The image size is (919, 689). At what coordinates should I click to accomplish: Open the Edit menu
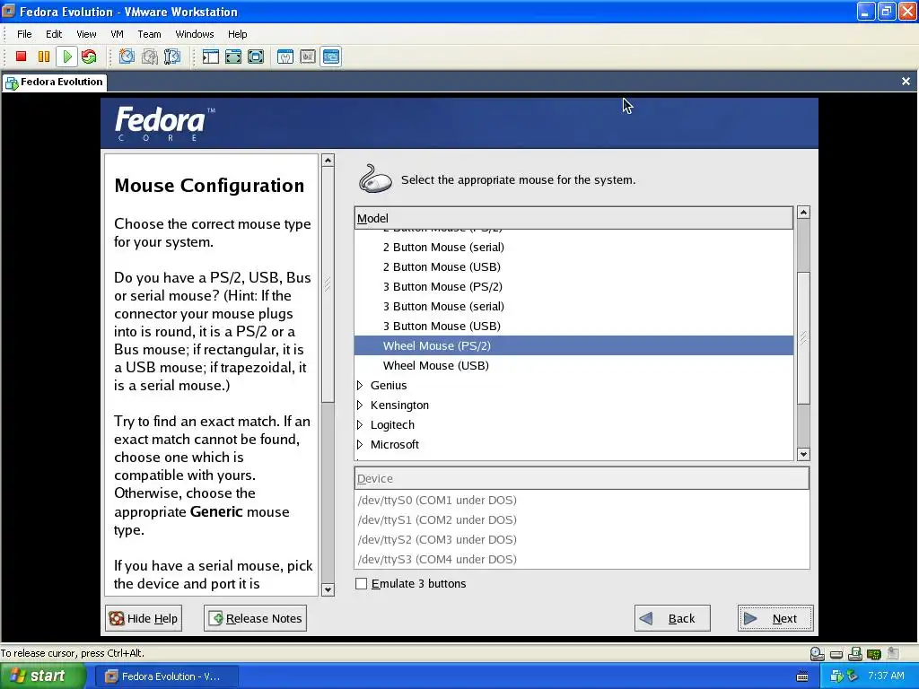point(54,34)
